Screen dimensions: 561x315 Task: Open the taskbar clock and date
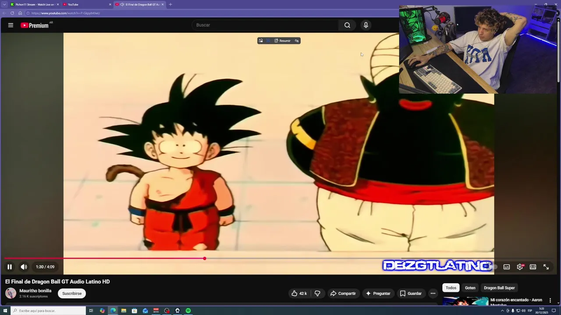pos(542,311)
